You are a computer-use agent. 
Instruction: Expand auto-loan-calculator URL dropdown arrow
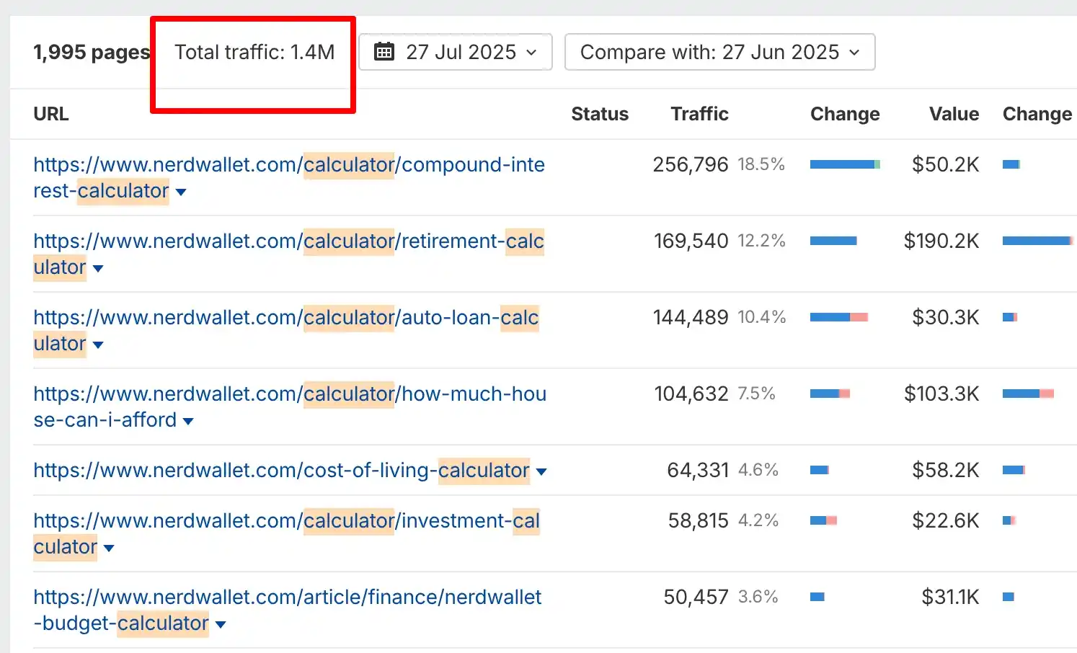tap(98, 345)
